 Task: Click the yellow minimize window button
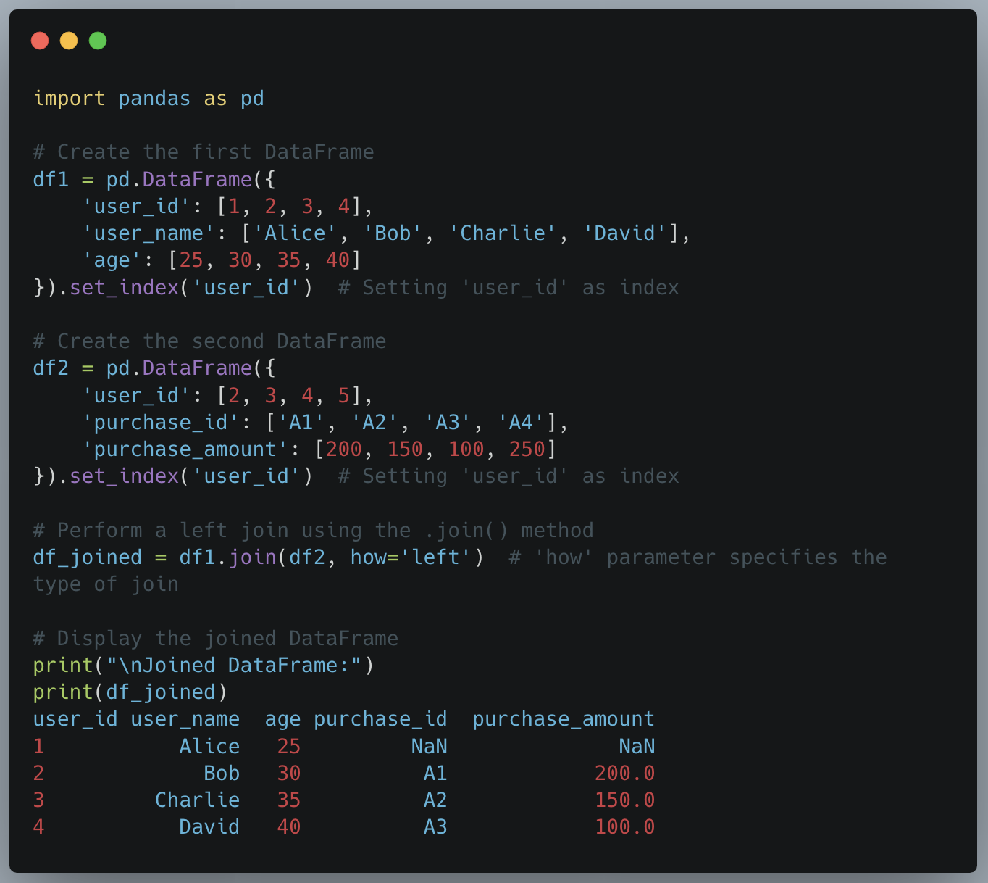pos(69,41)
